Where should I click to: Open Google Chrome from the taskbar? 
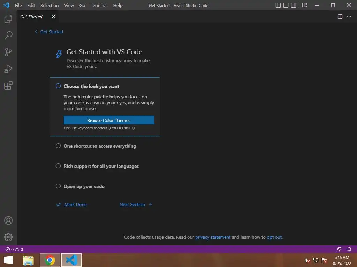tap(50, 260)
